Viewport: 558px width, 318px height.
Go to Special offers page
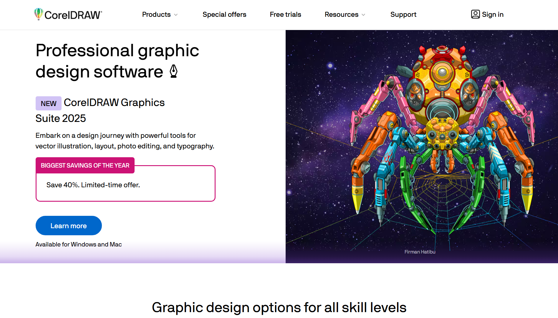224,14
